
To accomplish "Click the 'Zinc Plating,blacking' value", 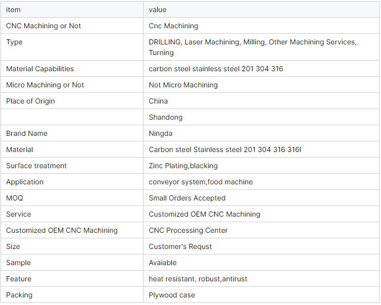I will click(x=183, y=166).
